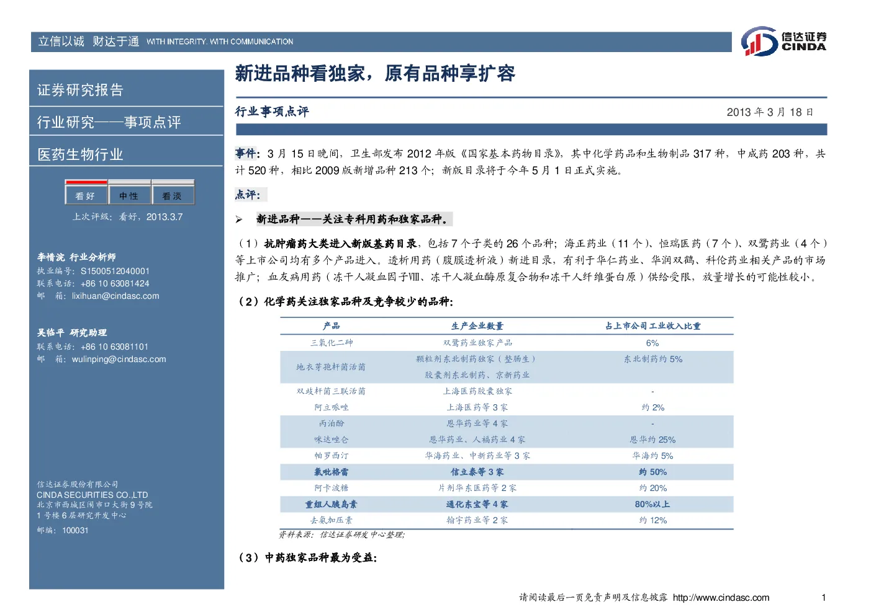Click the 行业事项点评 heading
Viewport: 871px width, 615px height.
[x=272, y=112]
